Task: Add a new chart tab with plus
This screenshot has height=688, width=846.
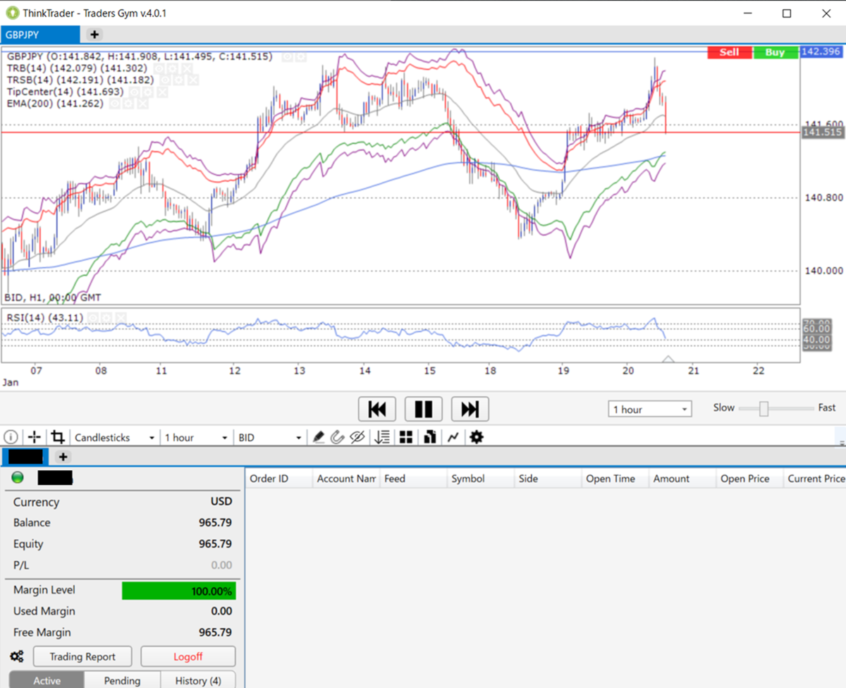Action: (94, 34)
